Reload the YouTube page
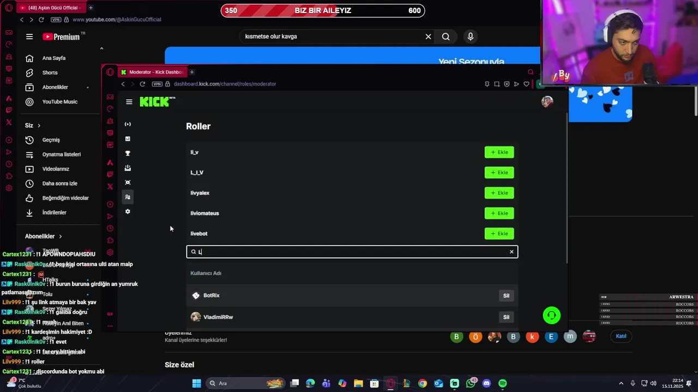 coord(41,20)
